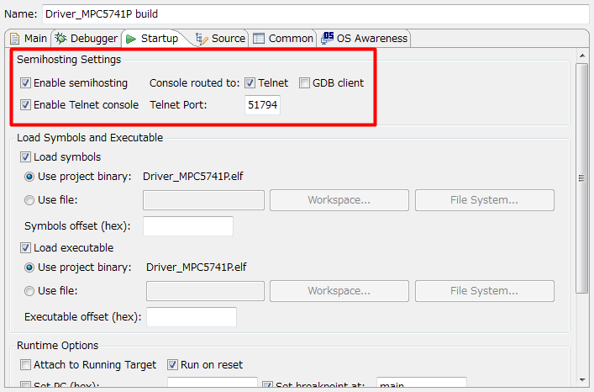Toggle Enable Telnet console checkbox
The image size is (594, 392).
click(x=25, y=104)
